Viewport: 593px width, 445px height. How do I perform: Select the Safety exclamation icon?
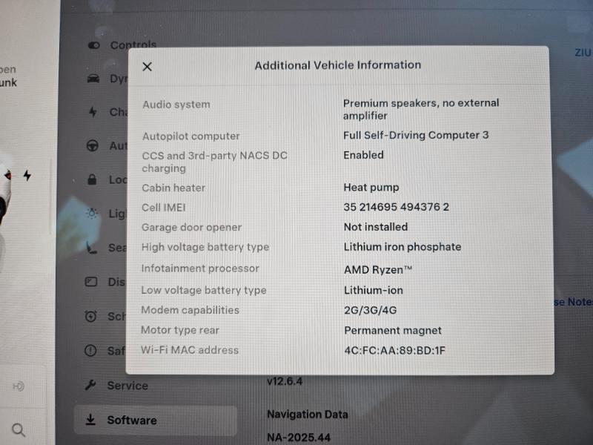(91, 350)
